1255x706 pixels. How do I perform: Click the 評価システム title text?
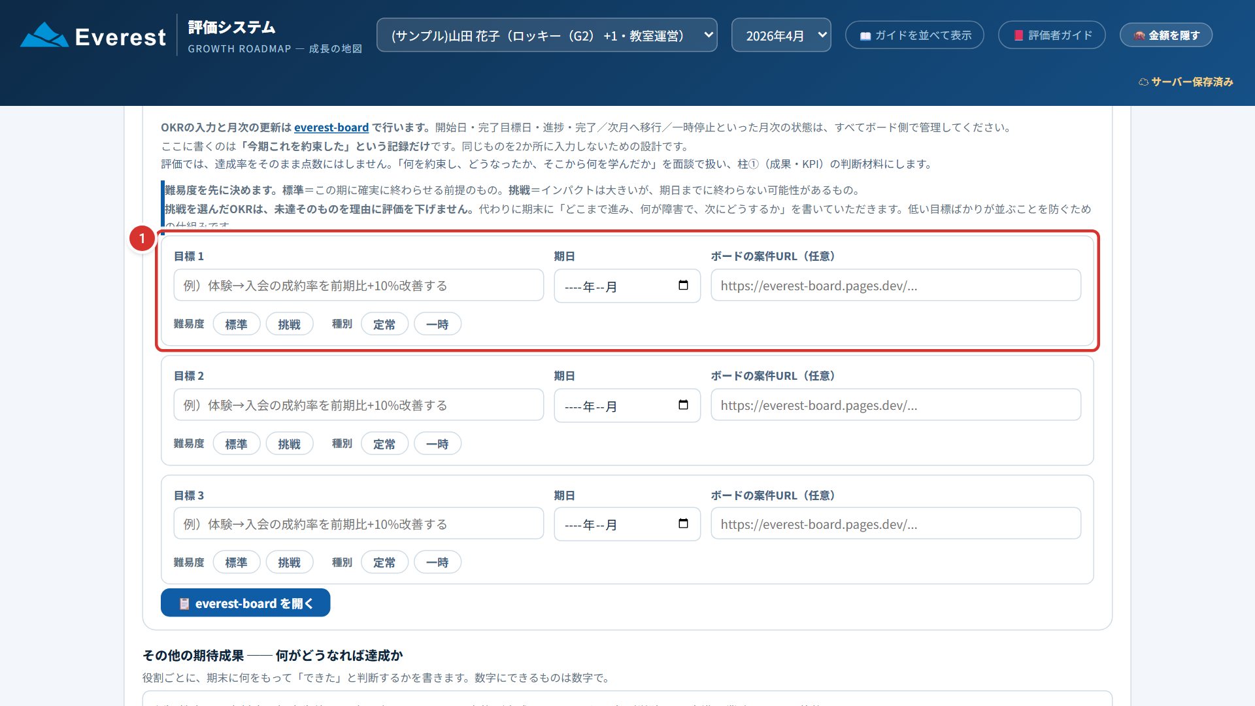[x=231, y=27]
